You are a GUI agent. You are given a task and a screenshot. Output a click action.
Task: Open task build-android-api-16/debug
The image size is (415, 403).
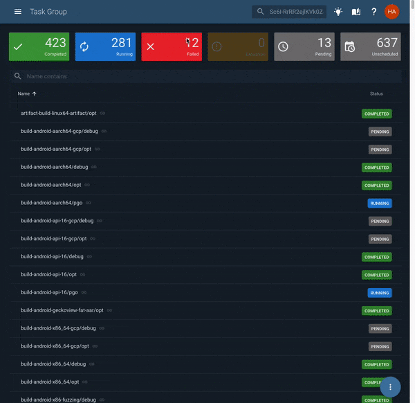[x=52, y=256]
